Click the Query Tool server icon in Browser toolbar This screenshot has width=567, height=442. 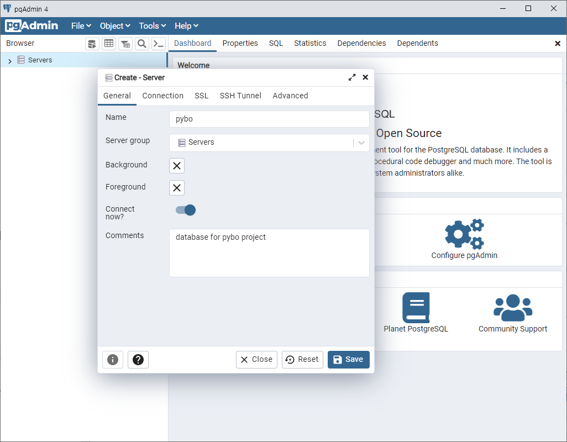pos(92,44)
